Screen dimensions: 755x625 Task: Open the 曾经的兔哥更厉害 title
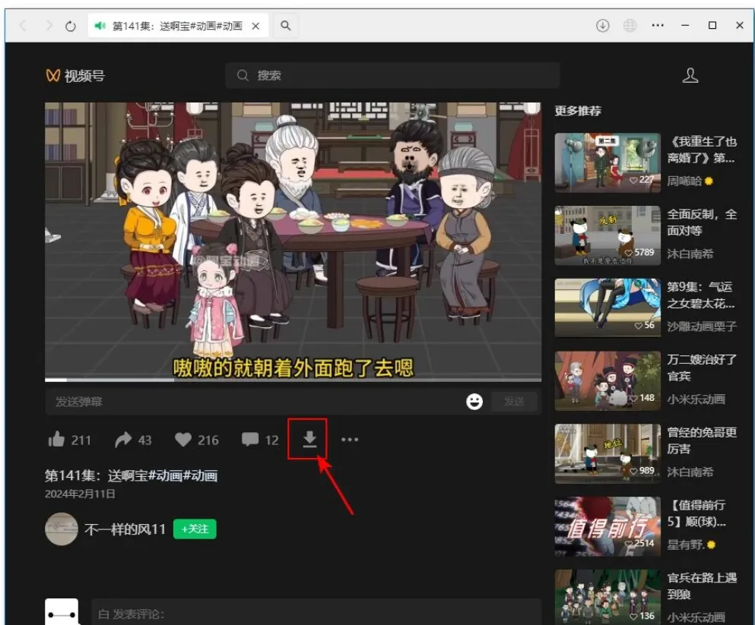click(x=702, y=440)
